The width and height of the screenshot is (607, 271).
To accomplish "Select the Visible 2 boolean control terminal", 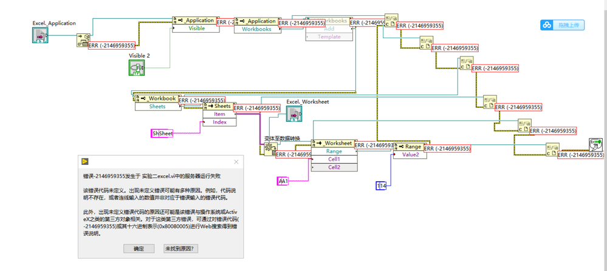I will pyautogui.click(x=136, y=67).
